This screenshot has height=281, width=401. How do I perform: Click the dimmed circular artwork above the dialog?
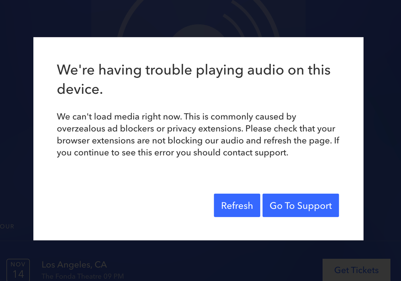tap(198, 20)
